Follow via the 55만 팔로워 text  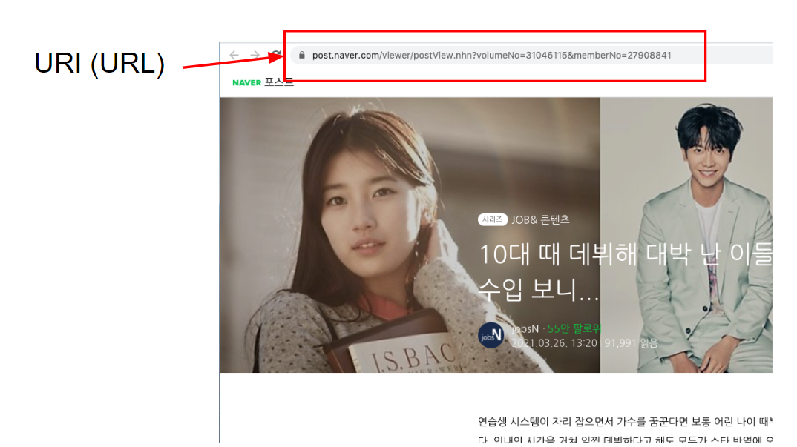[x=574, y=328]
